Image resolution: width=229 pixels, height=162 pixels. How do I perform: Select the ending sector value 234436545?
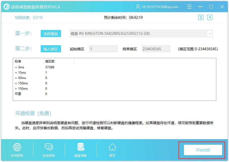click(156, 49)
